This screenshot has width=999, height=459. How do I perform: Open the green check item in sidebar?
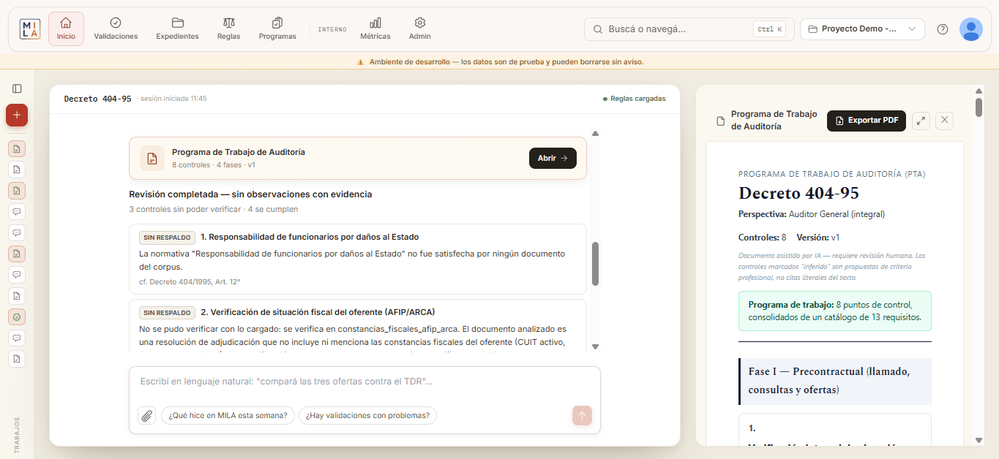click(17, 317)
